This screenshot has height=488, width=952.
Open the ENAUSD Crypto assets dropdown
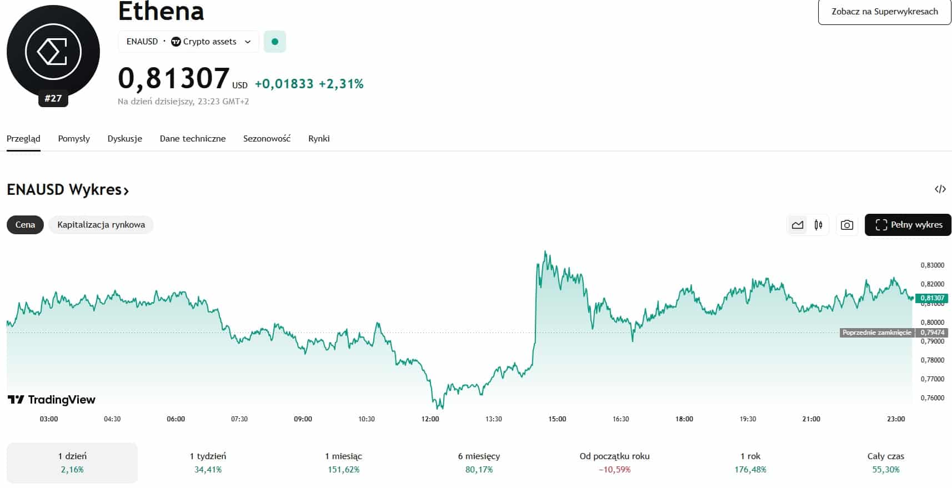point(188,42)
